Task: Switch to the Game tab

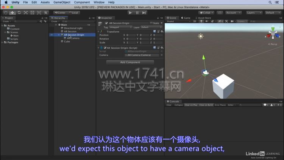Action: (x=186, y=18)
